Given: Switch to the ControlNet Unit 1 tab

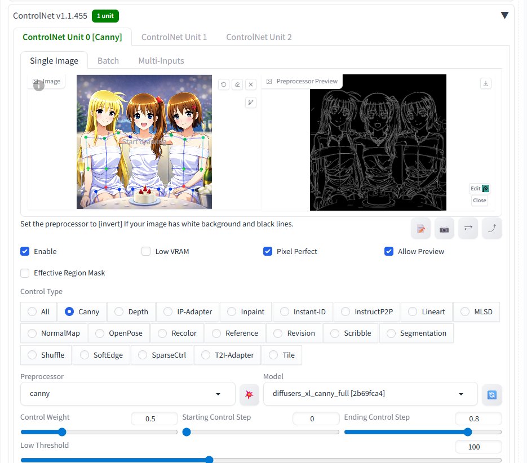Looking at the screenshot, I should pos(174,37).
